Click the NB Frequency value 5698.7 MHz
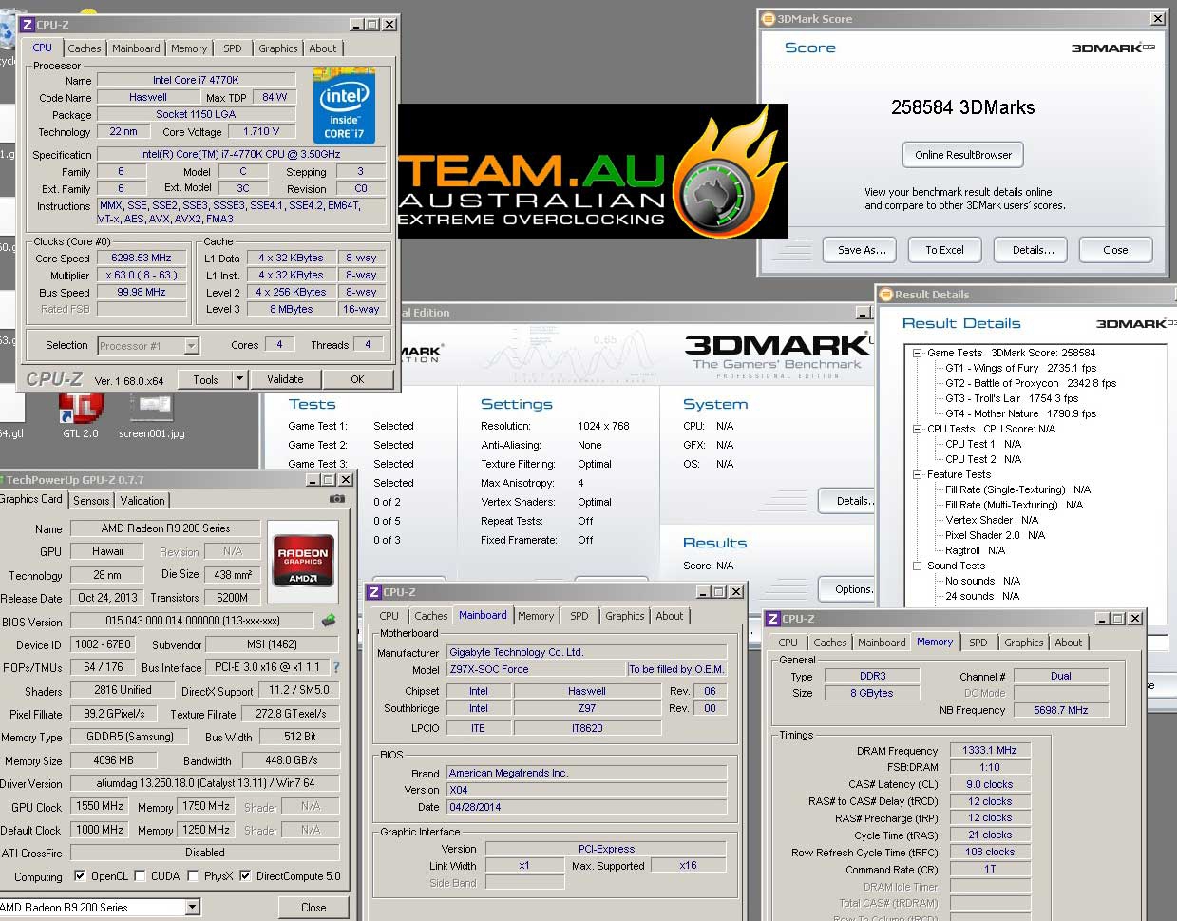Screen dimensions: 1177x921 [1060, 710]
